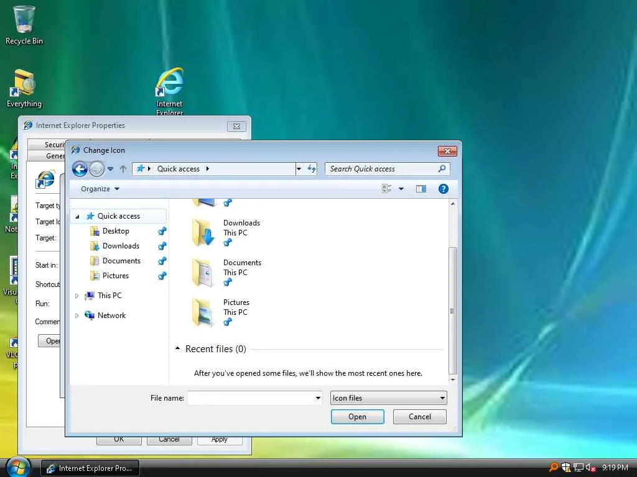Image resolution: width=637 pixels, height=477 pixels.
Task: Click the file list vertical scrollbar thumb
Action: pyautogui.click(x=453, y=311)
